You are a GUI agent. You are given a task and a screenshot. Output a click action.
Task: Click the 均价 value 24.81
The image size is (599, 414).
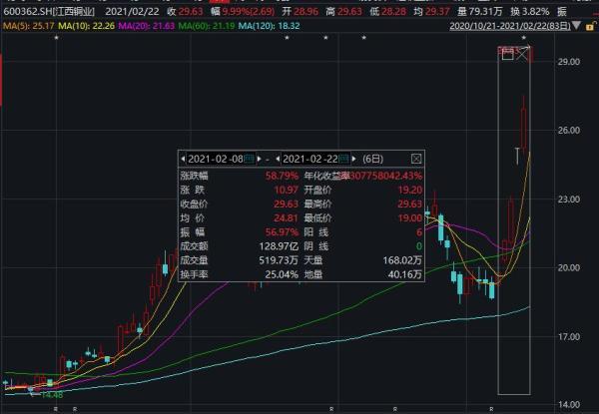click(x=287, y=217)
